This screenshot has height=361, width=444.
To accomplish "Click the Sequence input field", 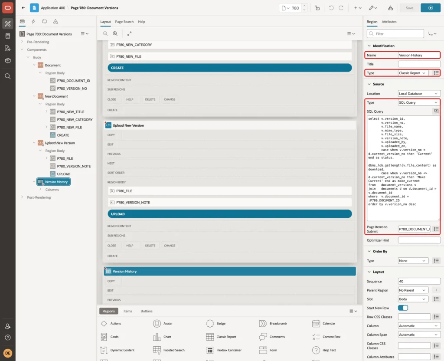I will (419, 281).
